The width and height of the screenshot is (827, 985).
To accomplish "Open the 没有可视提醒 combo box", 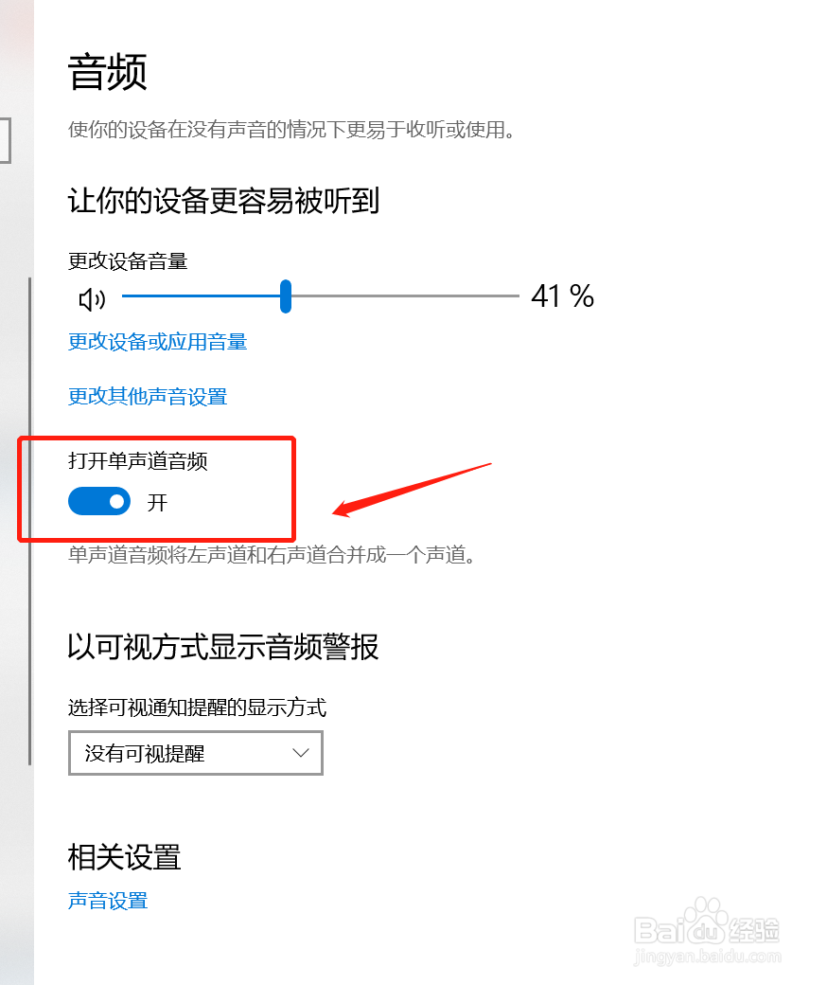I will (196, 753).
